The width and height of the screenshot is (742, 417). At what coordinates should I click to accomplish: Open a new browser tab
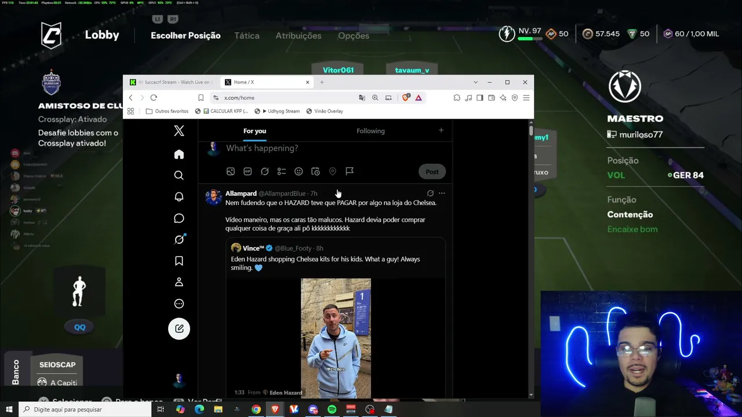point(322,82)
